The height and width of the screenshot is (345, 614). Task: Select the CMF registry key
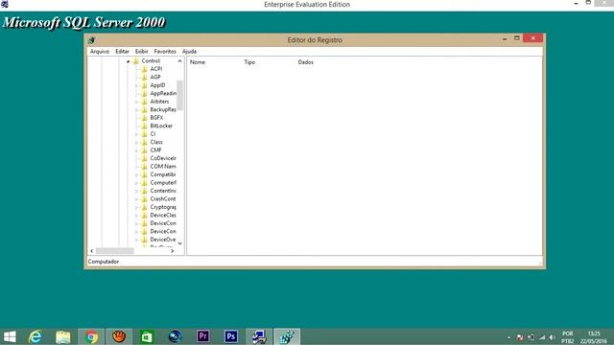tap(155, 149)
